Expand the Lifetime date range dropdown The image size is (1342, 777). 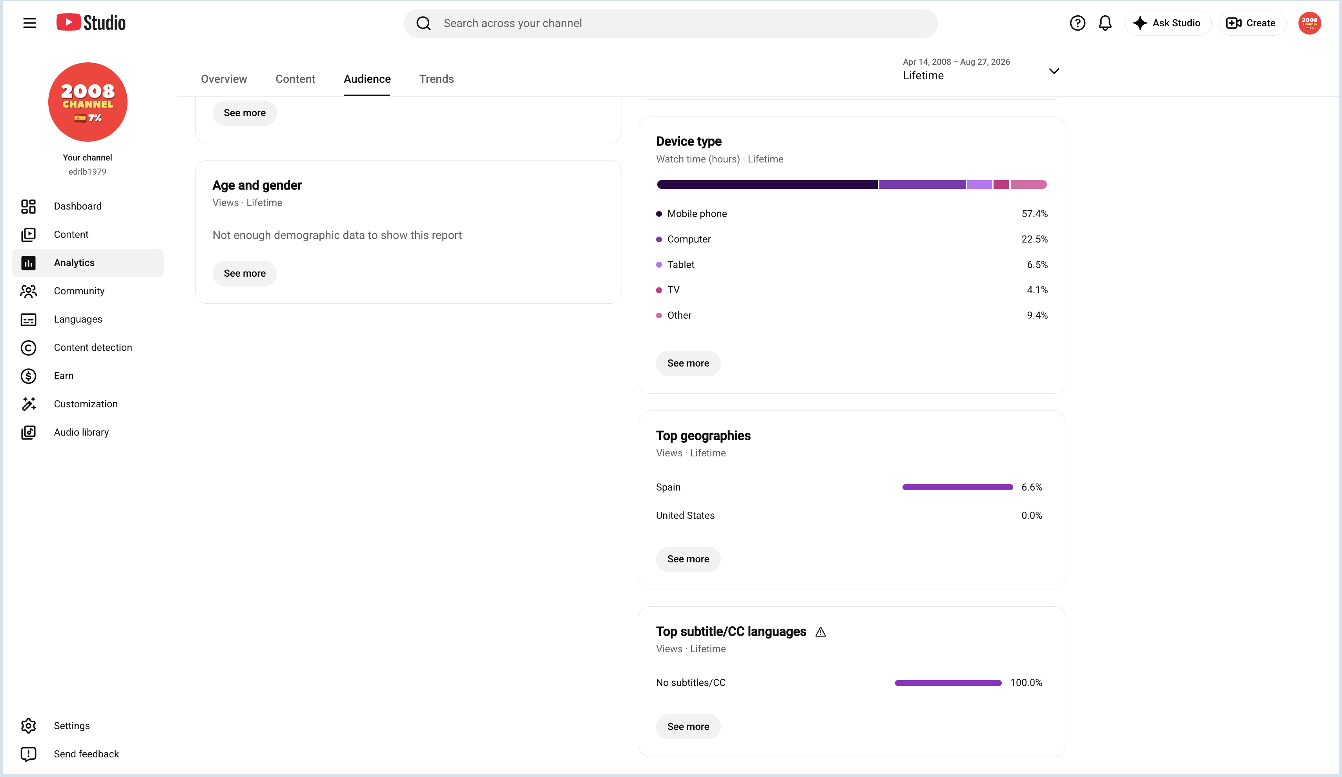(1053, 71)
